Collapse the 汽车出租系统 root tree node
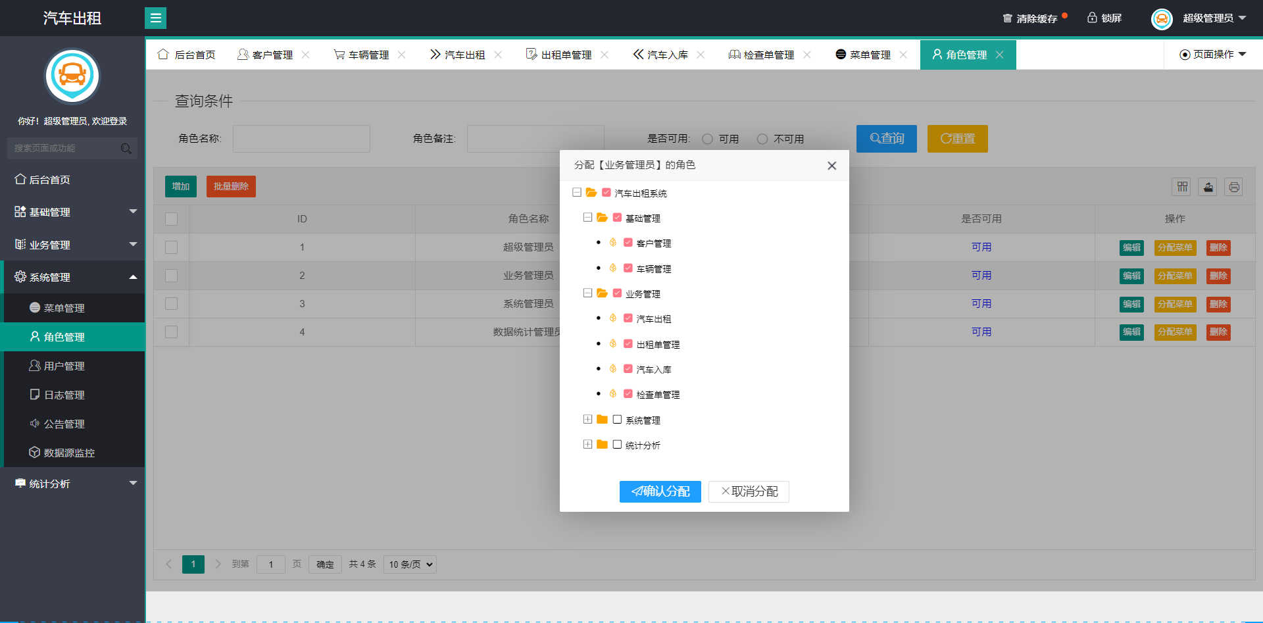This screenshot has height=623, width=1263. pyautogui.click(x=577, y=193)
